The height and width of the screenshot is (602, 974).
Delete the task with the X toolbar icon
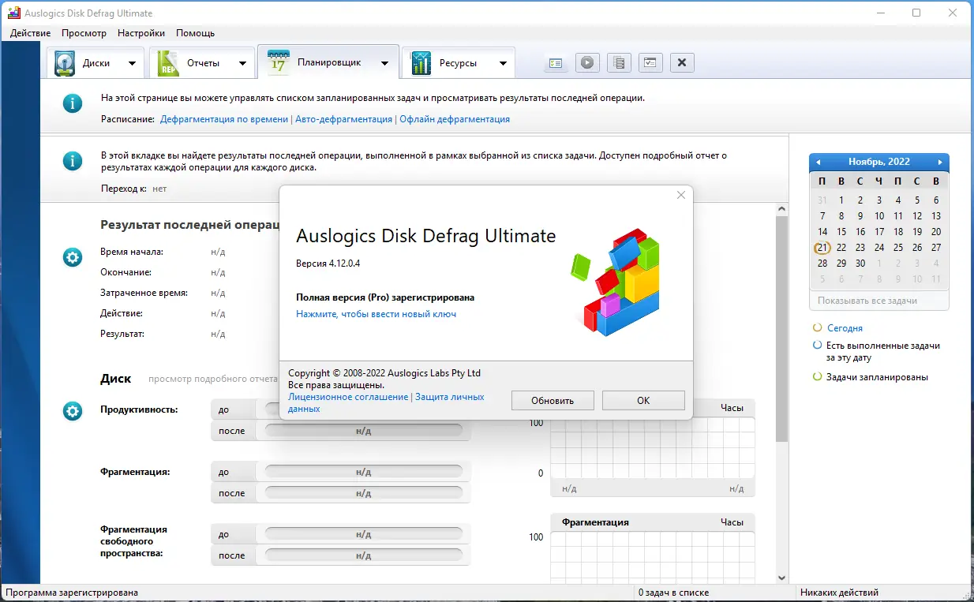coord(682,62)
